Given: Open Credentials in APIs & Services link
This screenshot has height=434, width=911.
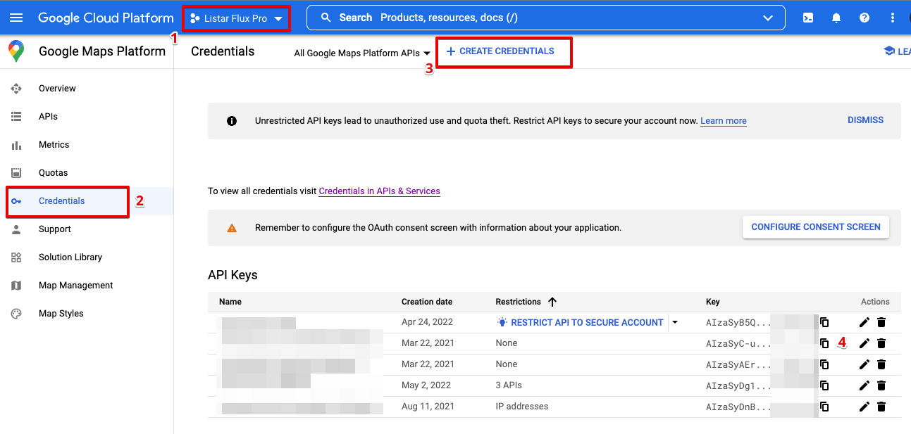Looking at the screenshot, I should coord(380,191).
